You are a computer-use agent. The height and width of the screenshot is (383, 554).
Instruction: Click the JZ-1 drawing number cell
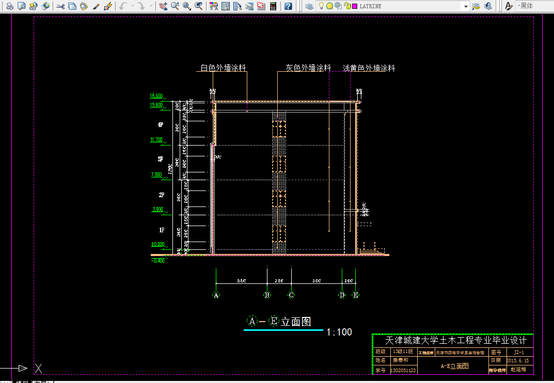pyautogui.click(x=519, y=352)
